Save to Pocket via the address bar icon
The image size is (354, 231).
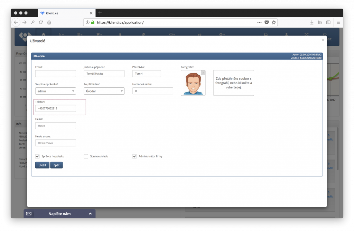pyautogui.click(x=267, y=22)
